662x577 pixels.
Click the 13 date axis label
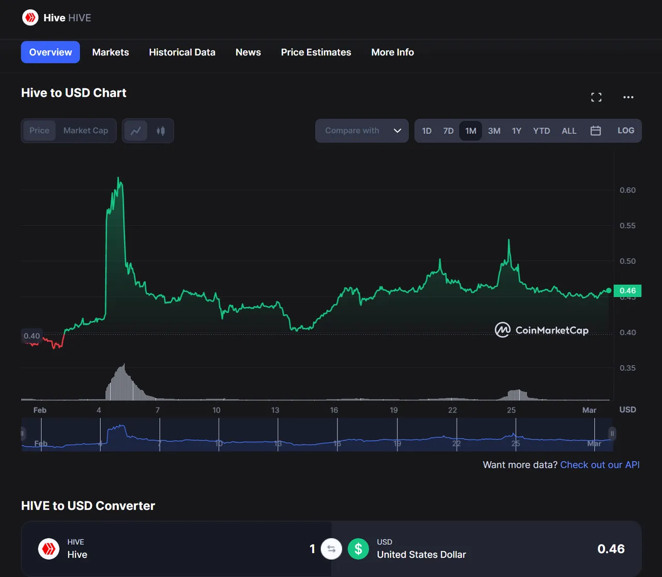(x=275, y=410)
